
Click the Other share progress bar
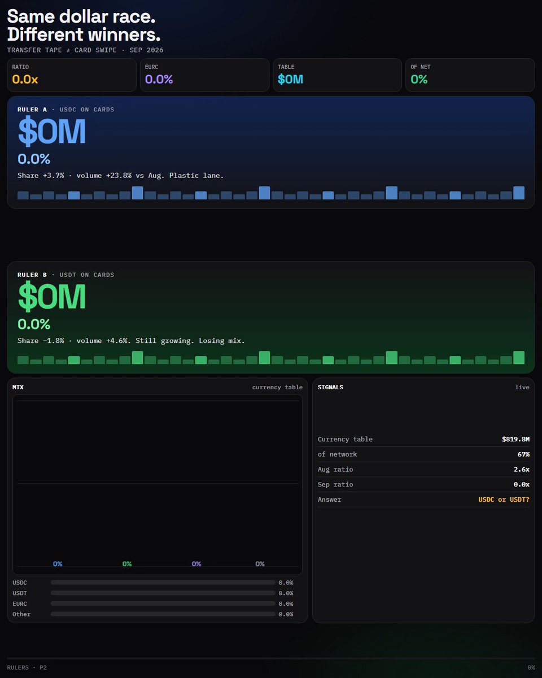(163, 614)
